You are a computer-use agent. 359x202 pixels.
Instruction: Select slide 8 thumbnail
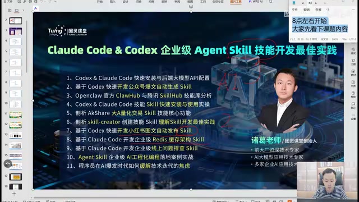pyautogui.click(x=16, y=83)
